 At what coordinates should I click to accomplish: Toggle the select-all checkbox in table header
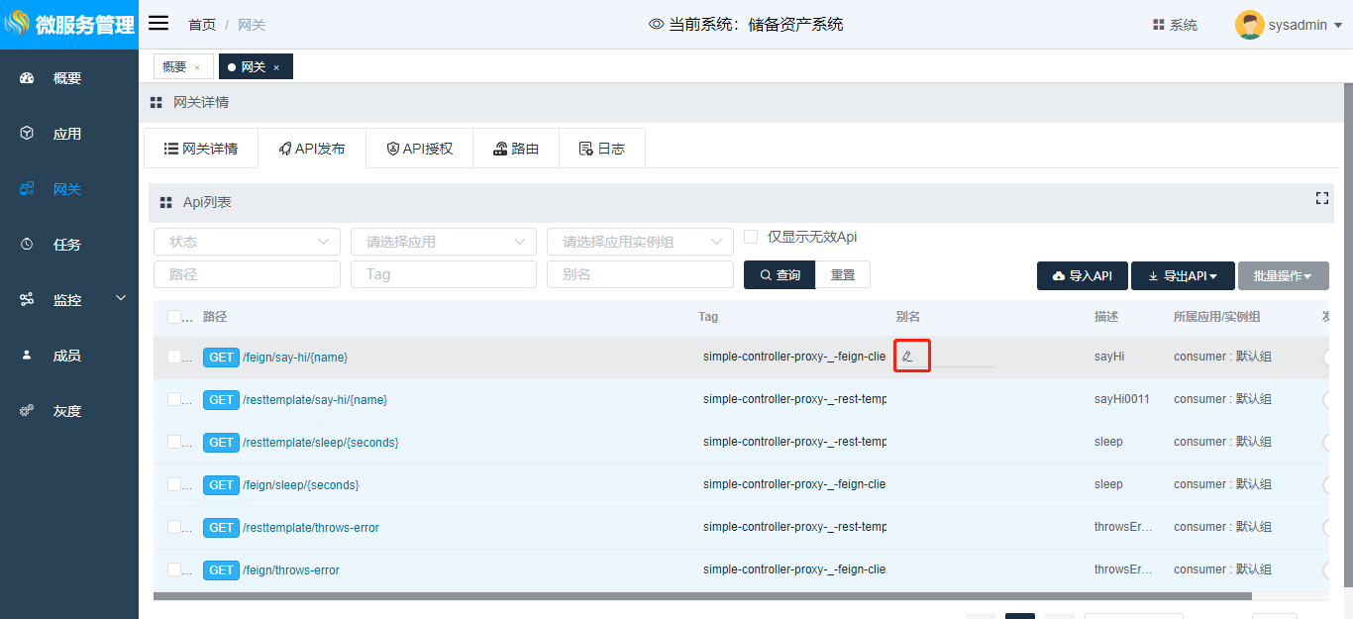[174, 317]
